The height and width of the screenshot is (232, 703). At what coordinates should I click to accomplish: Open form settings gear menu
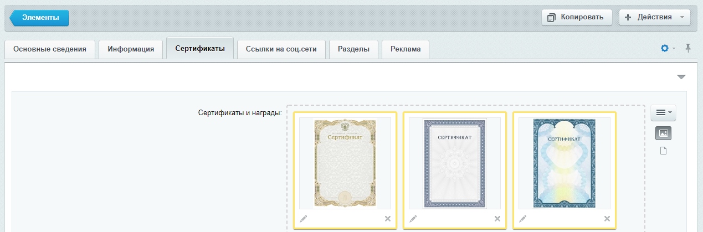click(x=668, y=48)
